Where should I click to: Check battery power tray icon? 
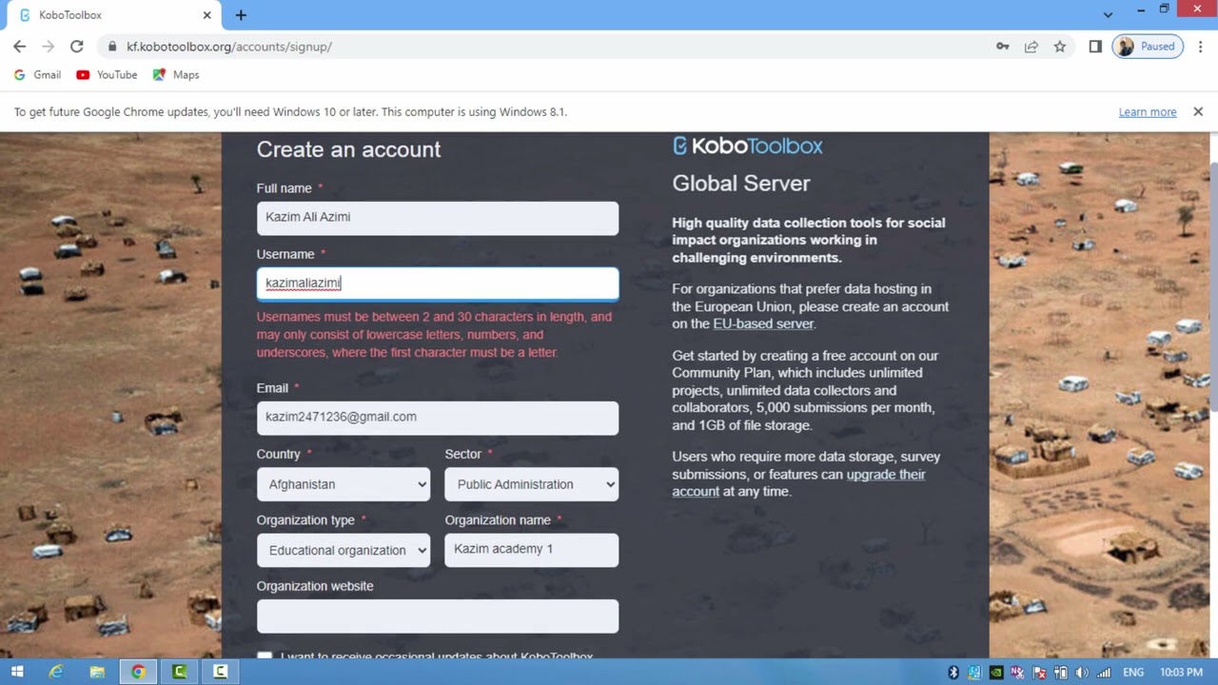(x=1061, y=673)
